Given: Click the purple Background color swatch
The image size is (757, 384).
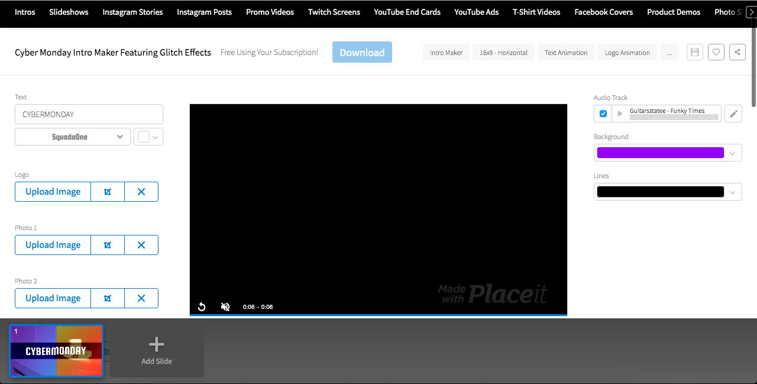Looking at the screenshot, I should coord(660,153).
